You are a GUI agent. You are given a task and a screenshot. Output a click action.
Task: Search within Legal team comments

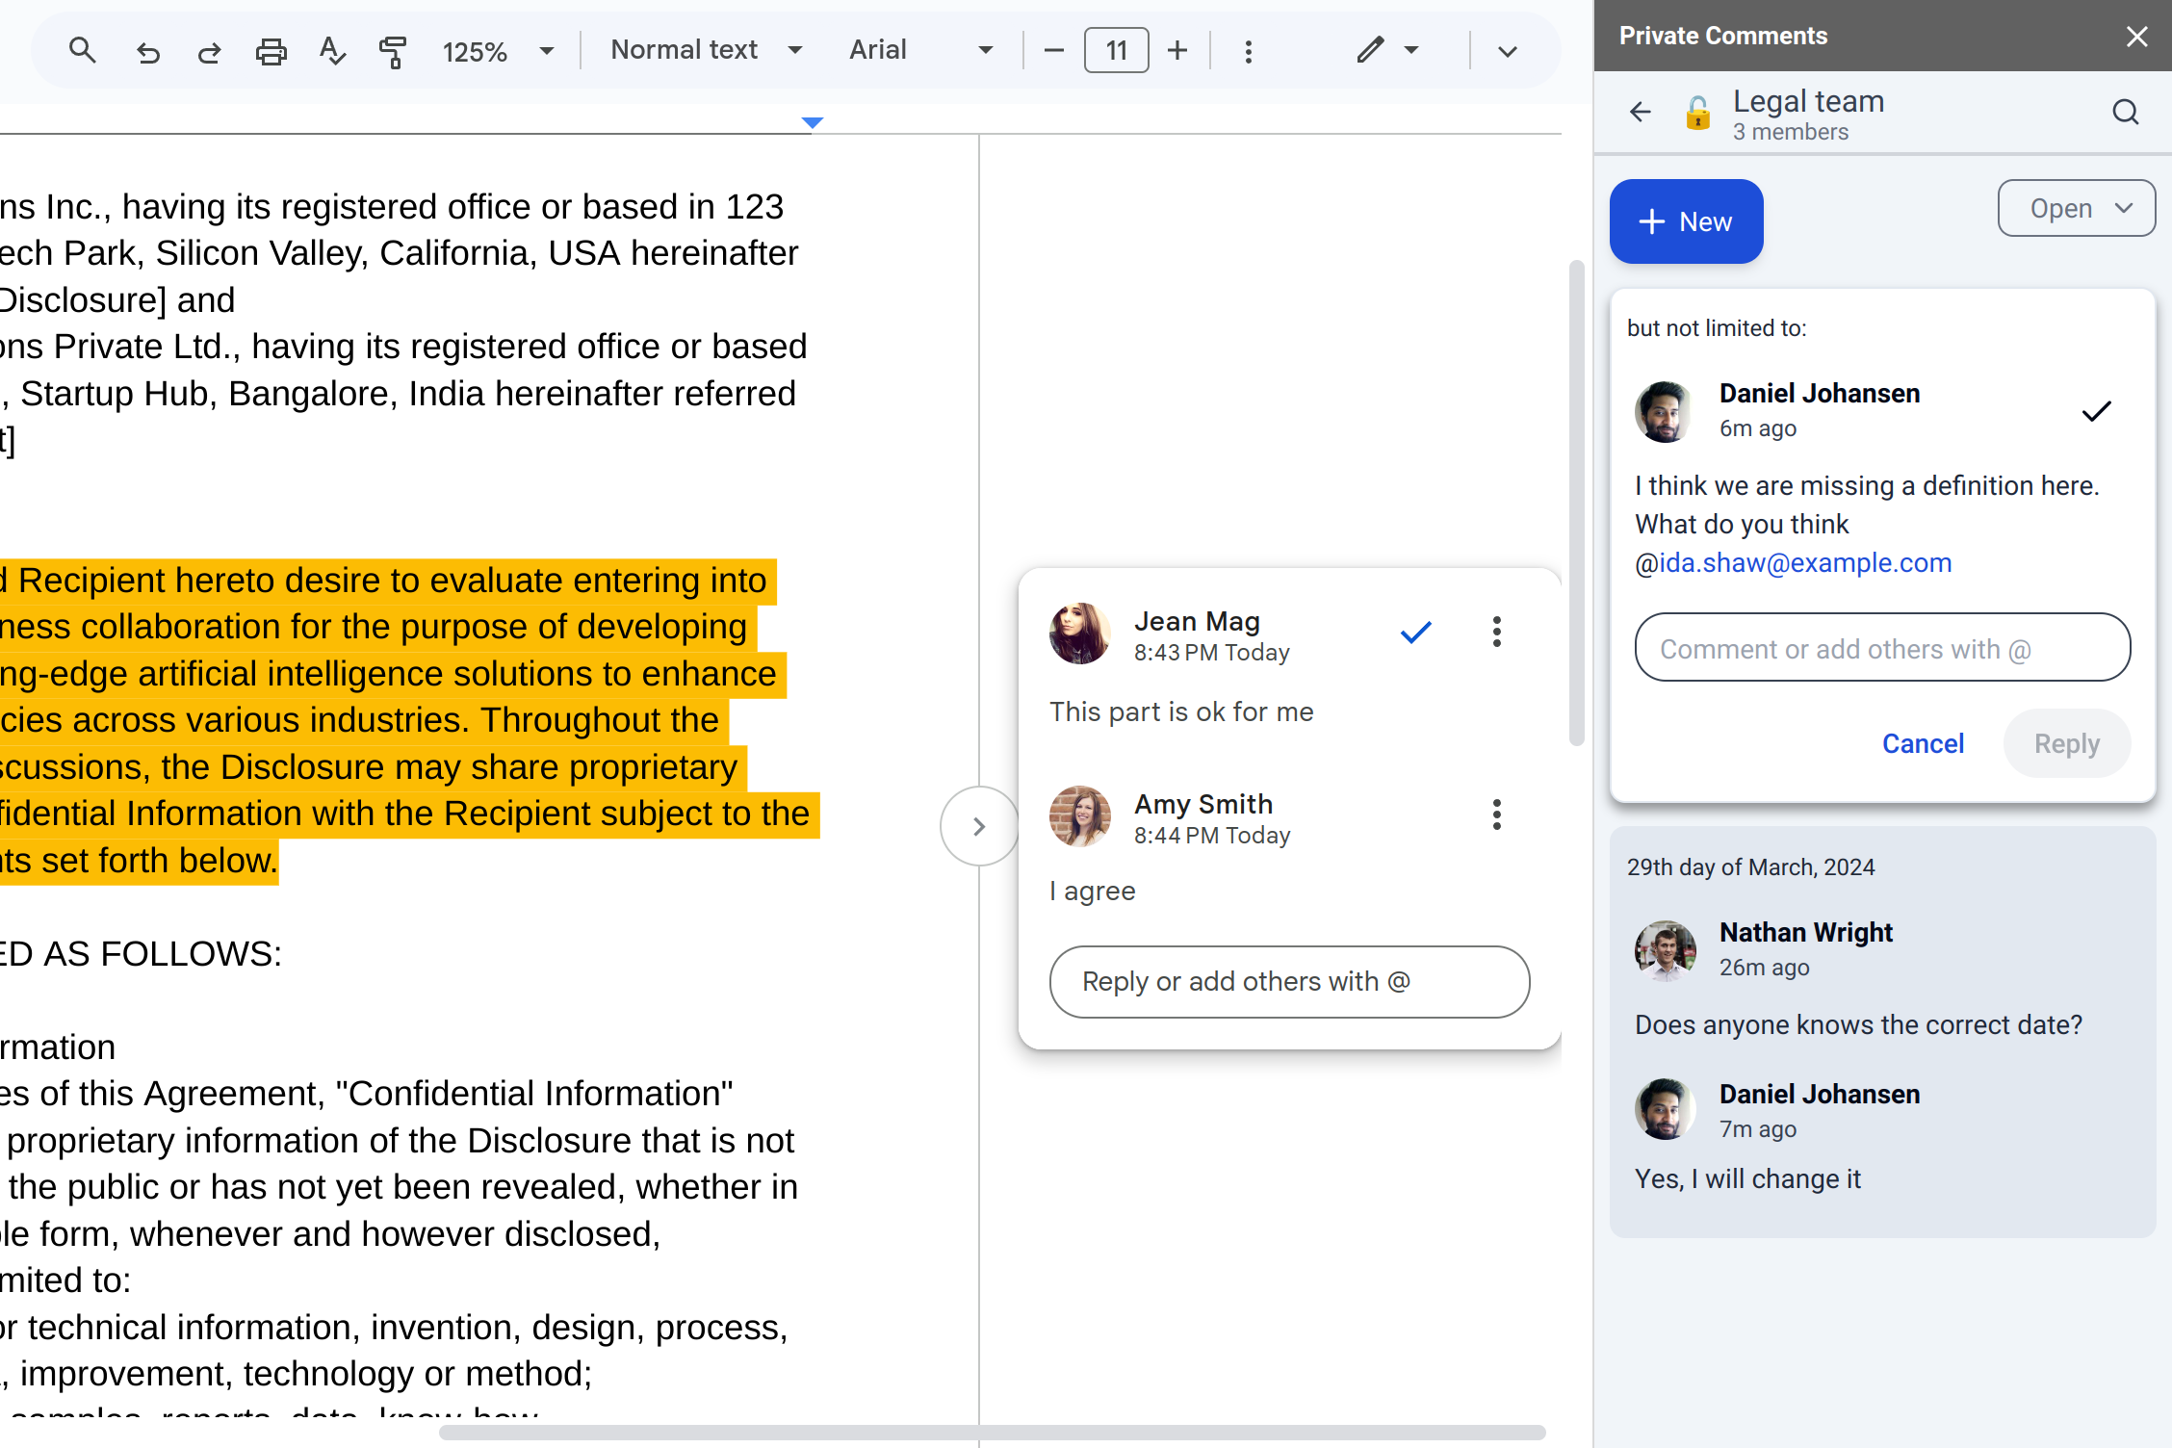(2125, 113)
